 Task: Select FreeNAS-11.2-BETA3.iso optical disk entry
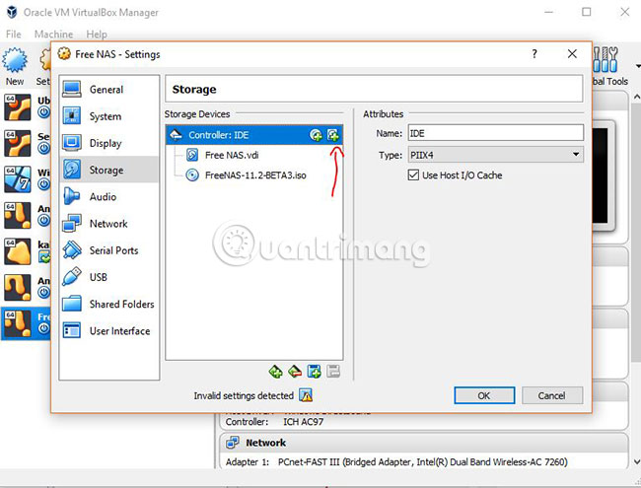pyautogui.click(x=255, y=174)
